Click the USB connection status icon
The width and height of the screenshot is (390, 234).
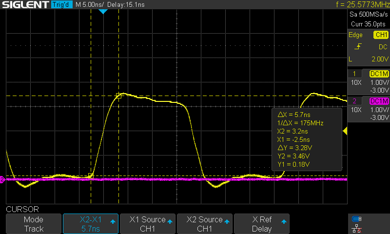pos(357,219)
